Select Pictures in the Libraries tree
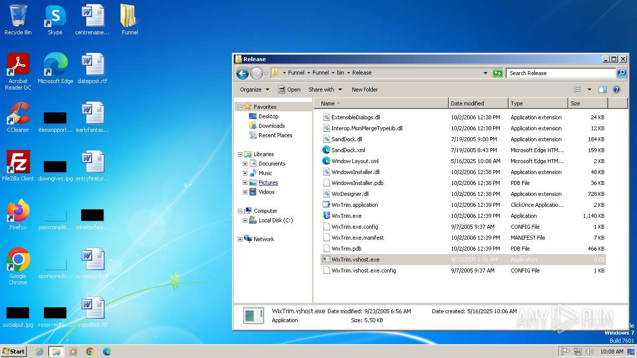 click(x=268, y=182)
